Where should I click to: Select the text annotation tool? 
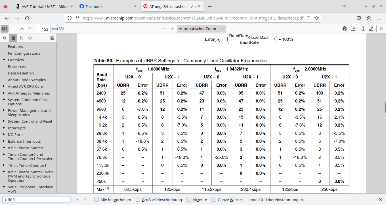(x=363, y=29)
